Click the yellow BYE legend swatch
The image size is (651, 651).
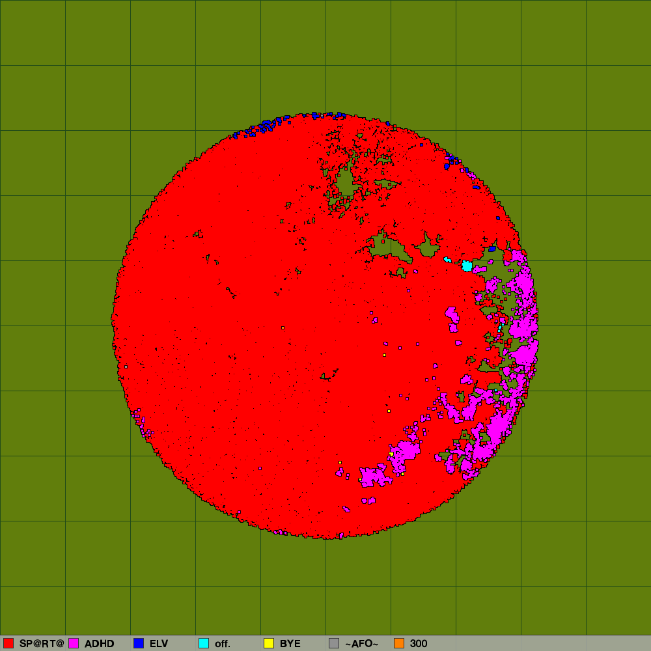pyautogui.click(x=269, y=643)
